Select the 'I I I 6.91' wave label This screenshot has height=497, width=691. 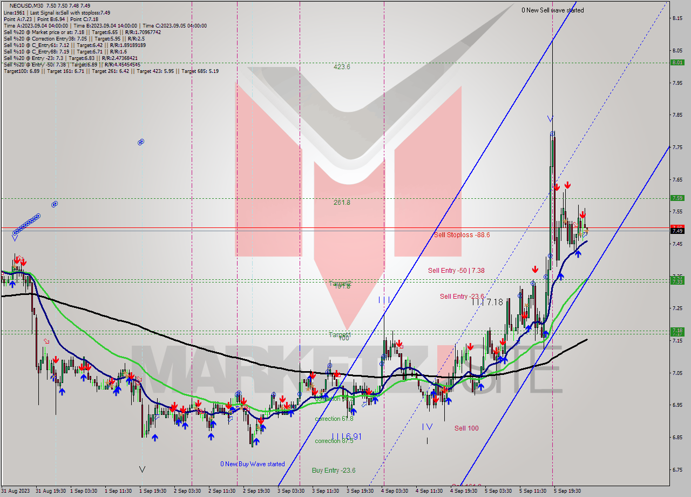347,436
